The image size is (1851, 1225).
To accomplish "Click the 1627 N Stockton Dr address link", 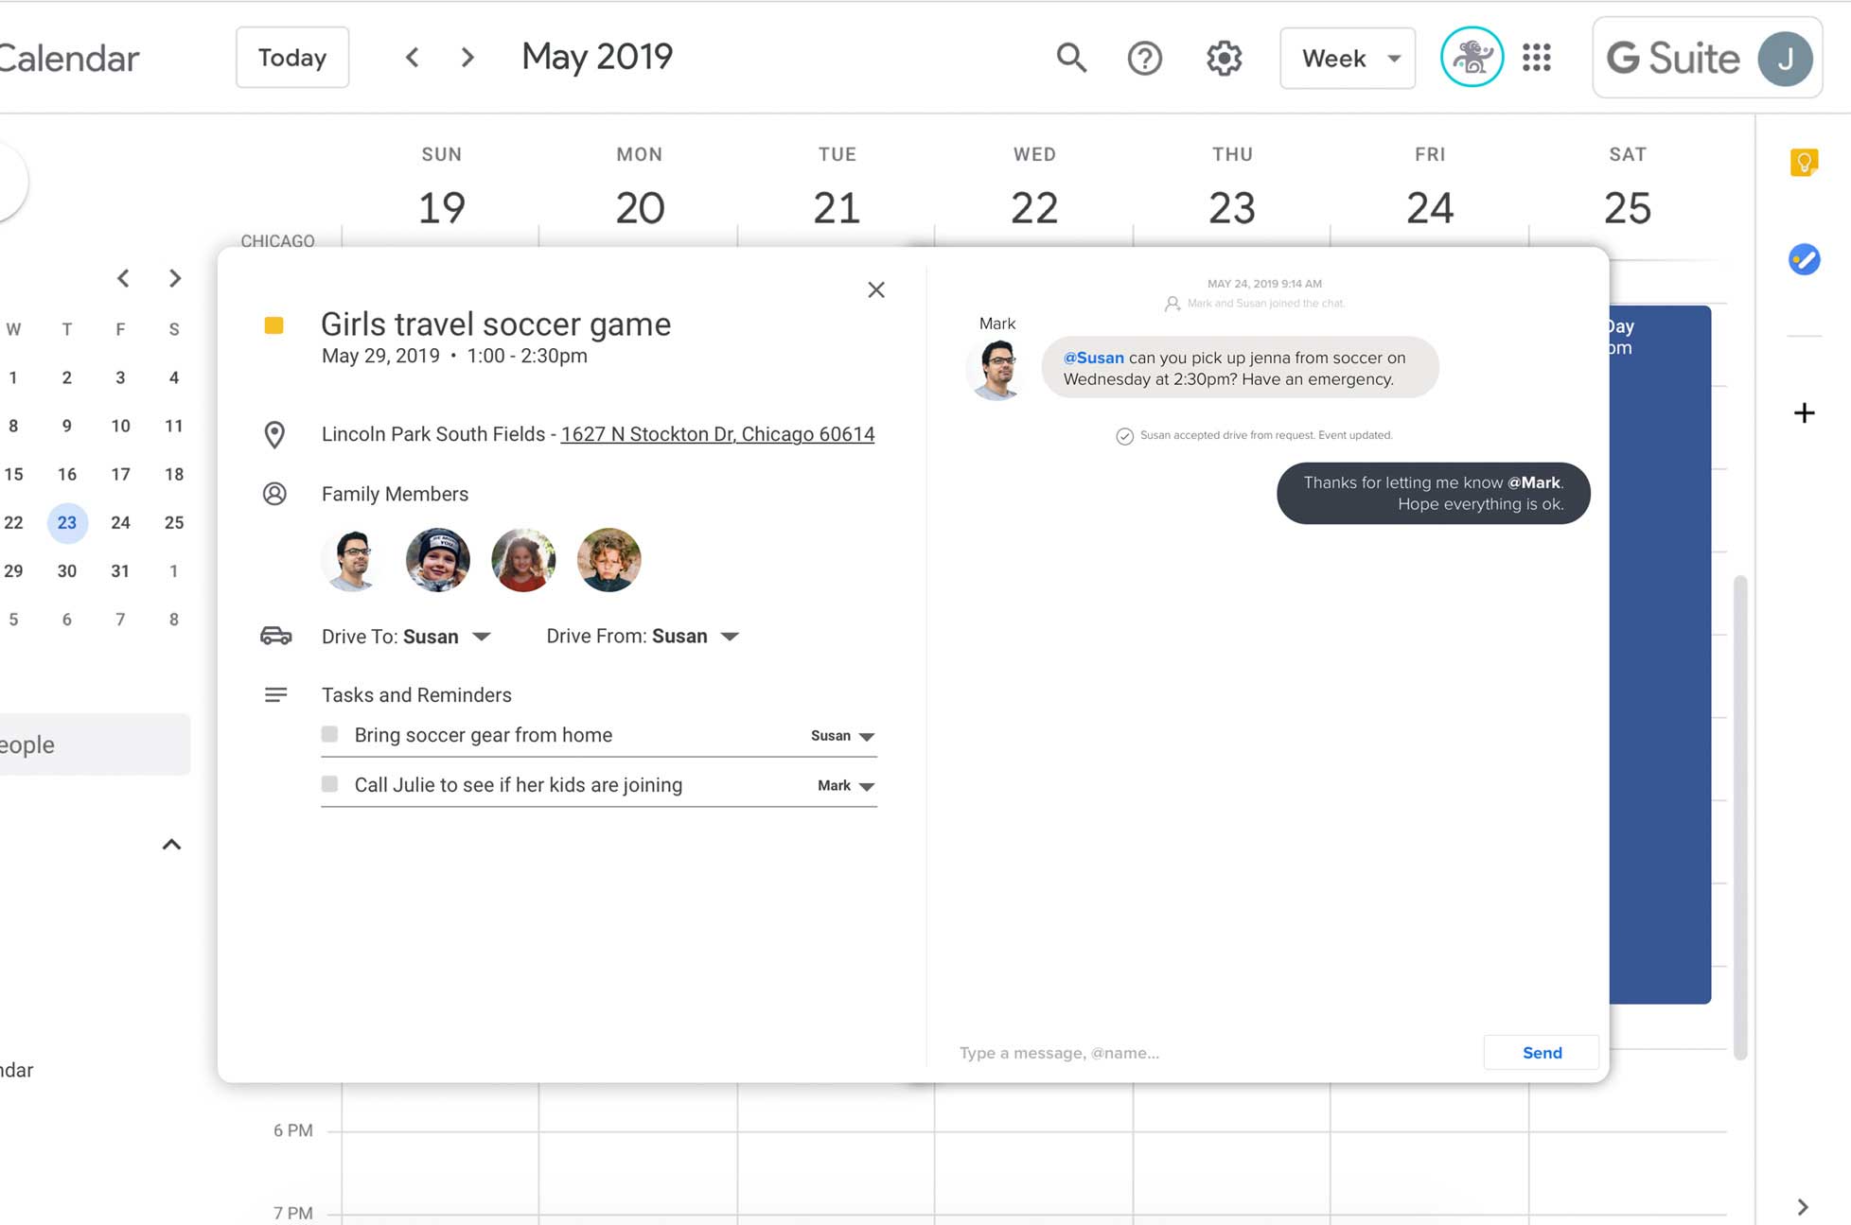I will coord(717,435).
